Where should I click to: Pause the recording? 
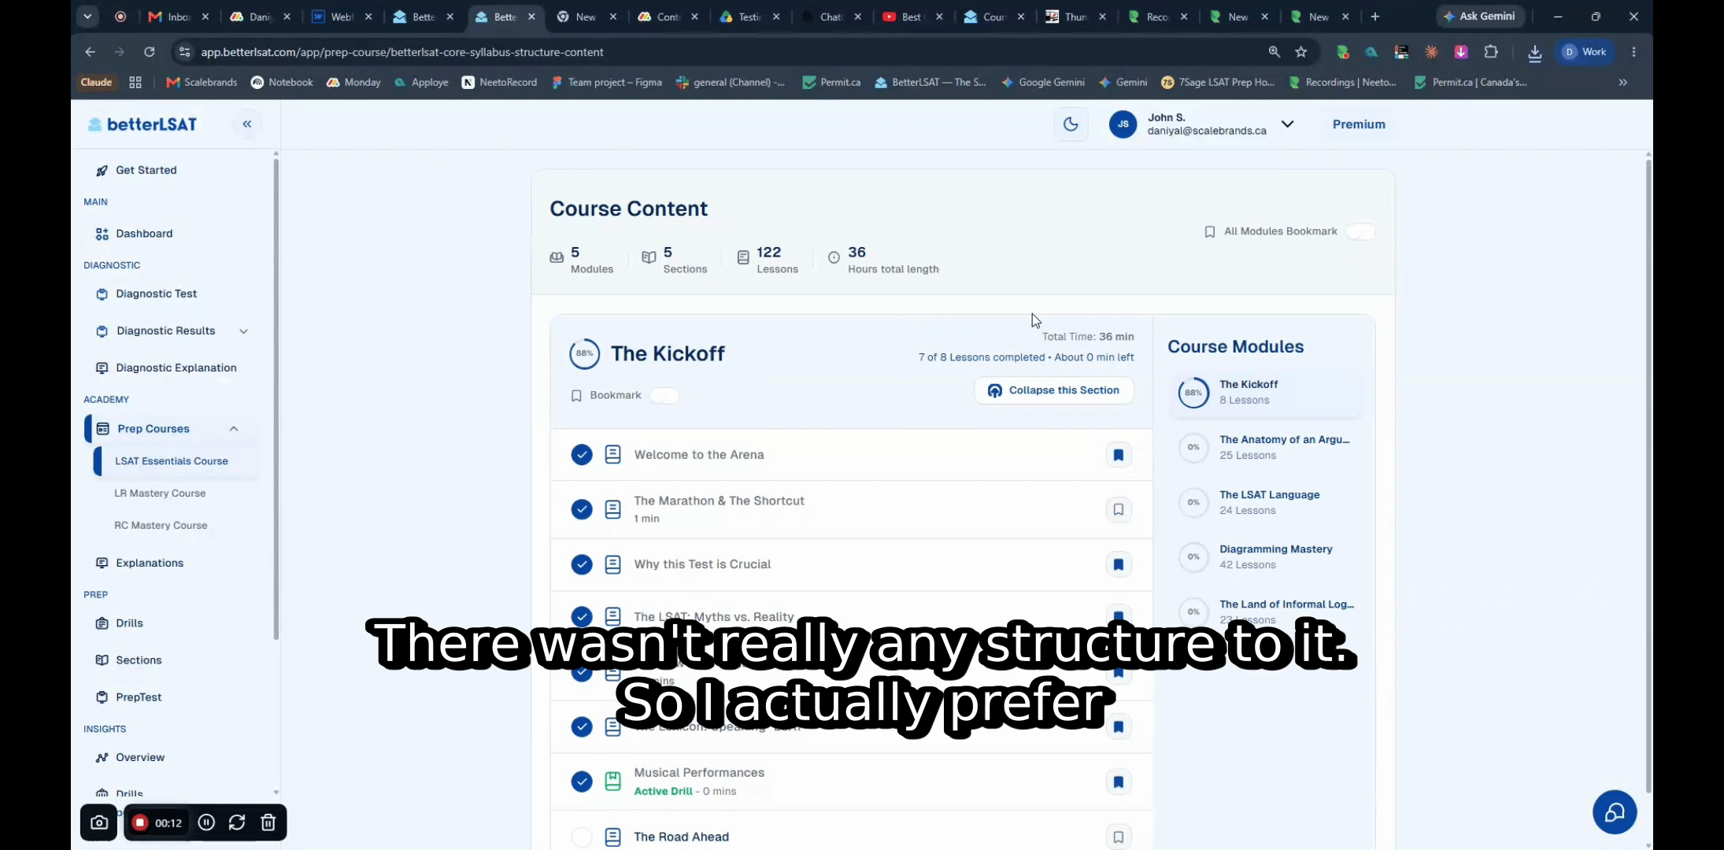coord(206,822)
